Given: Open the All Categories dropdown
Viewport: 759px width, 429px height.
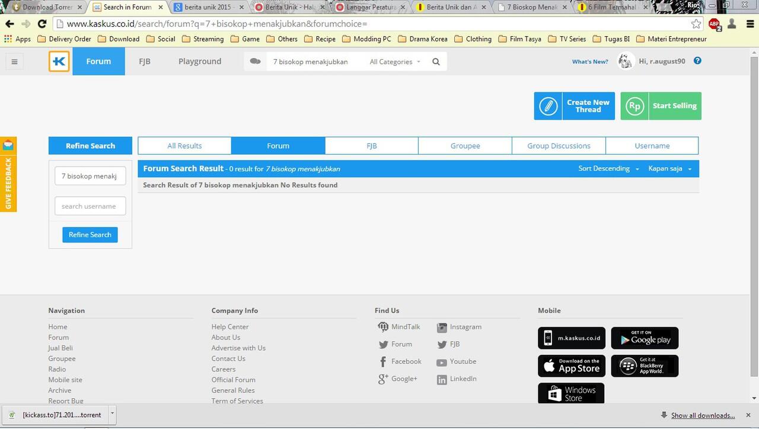Looking at the screenshot, I should pos(395,62).
